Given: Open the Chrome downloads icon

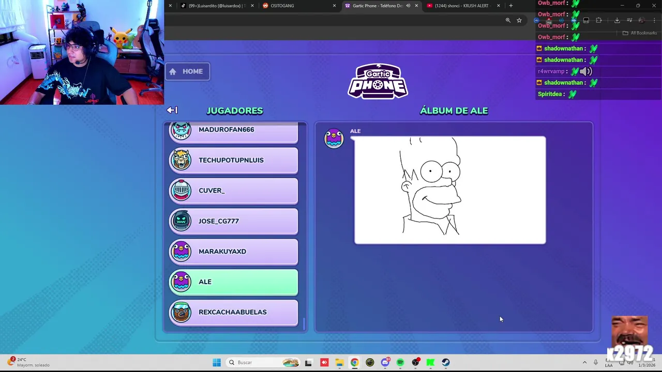Looking at the screenshot, I should [617, 20].
